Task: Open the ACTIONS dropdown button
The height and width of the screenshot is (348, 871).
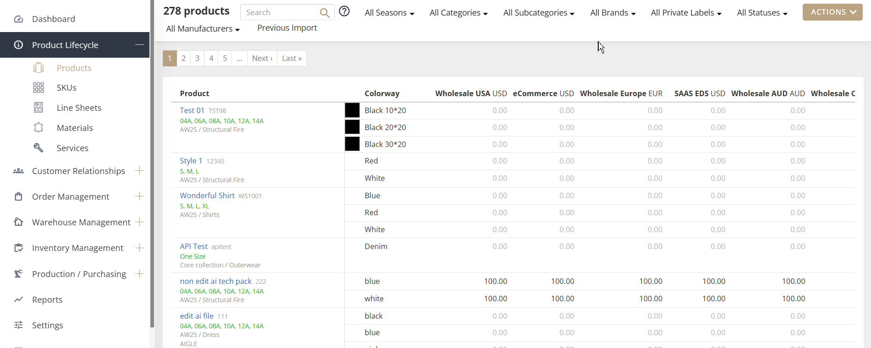Action: coord(832,12)
